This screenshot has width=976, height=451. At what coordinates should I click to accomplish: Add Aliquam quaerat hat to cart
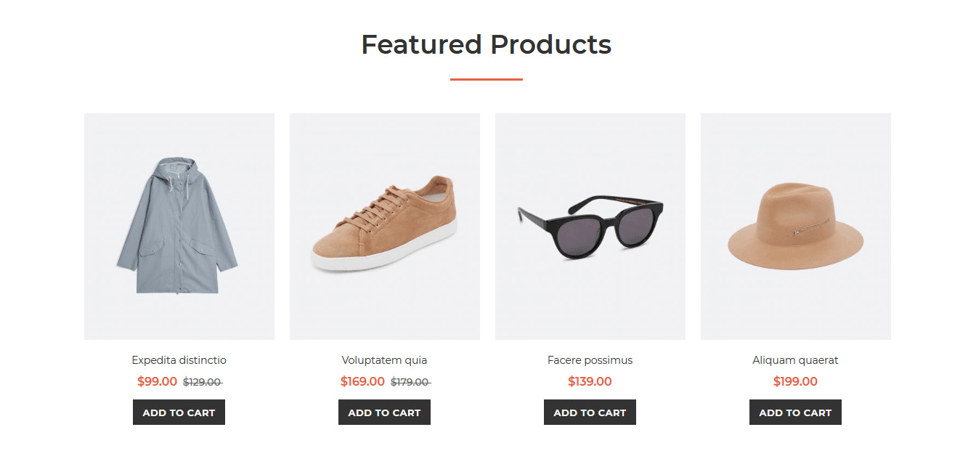[795, 412]
